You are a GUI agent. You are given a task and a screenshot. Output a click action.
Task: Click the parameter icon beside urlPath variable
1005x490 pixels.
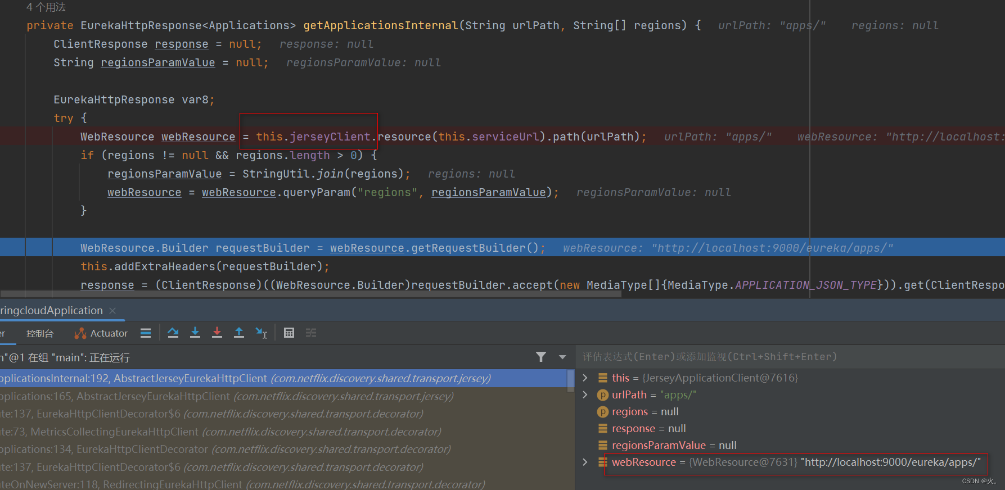[x=602, y=394]
